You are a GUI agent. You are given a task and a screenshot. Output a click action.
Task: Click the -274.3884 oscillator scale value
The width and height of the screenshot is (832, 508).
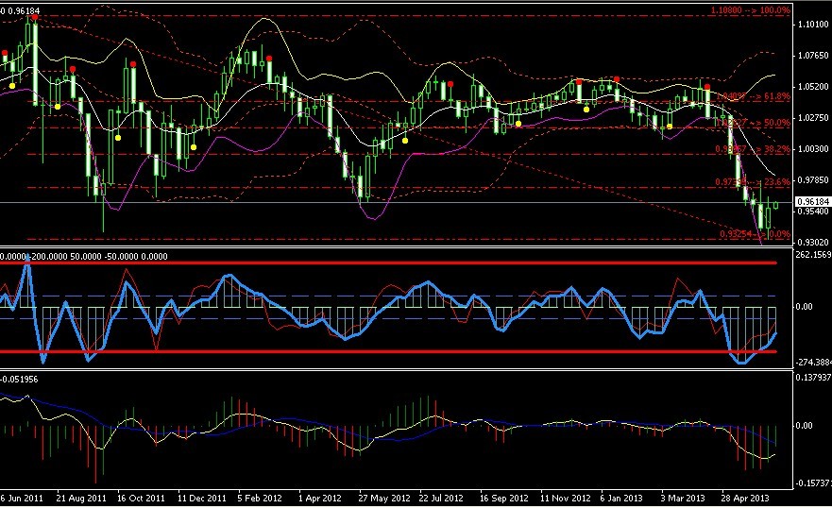pyautogui.click(x=813, y=363)
